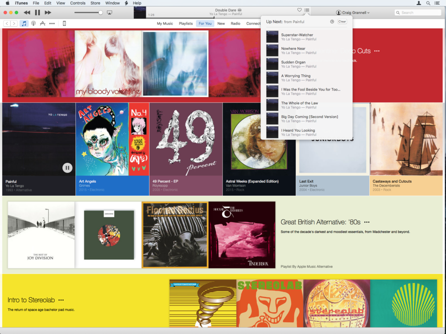Open Intro to Stereolab playlist title
This screenshot has height=334, width=446.
[x=31, y=300]
